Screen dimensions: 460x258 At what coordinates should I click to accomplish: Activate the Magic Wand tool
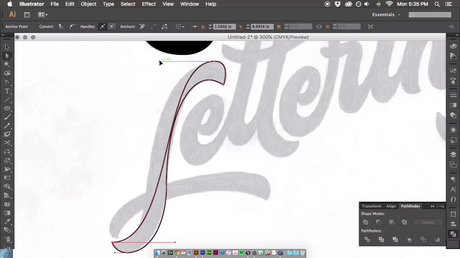point(7,65)
